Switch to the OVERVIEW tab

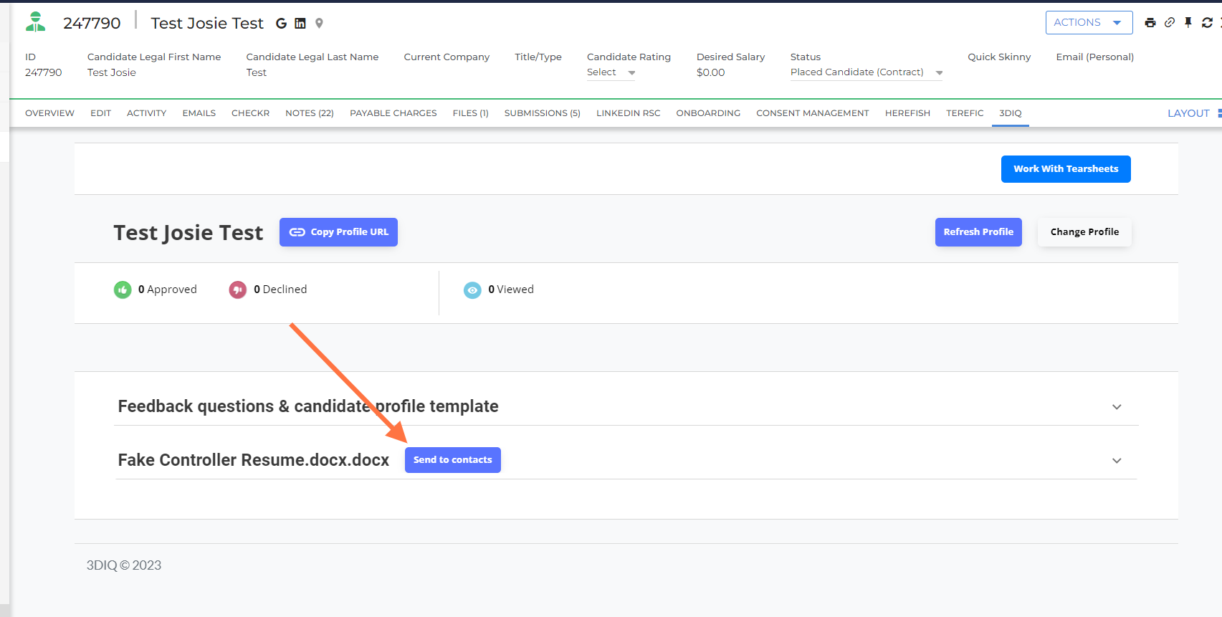click(49, 113)
